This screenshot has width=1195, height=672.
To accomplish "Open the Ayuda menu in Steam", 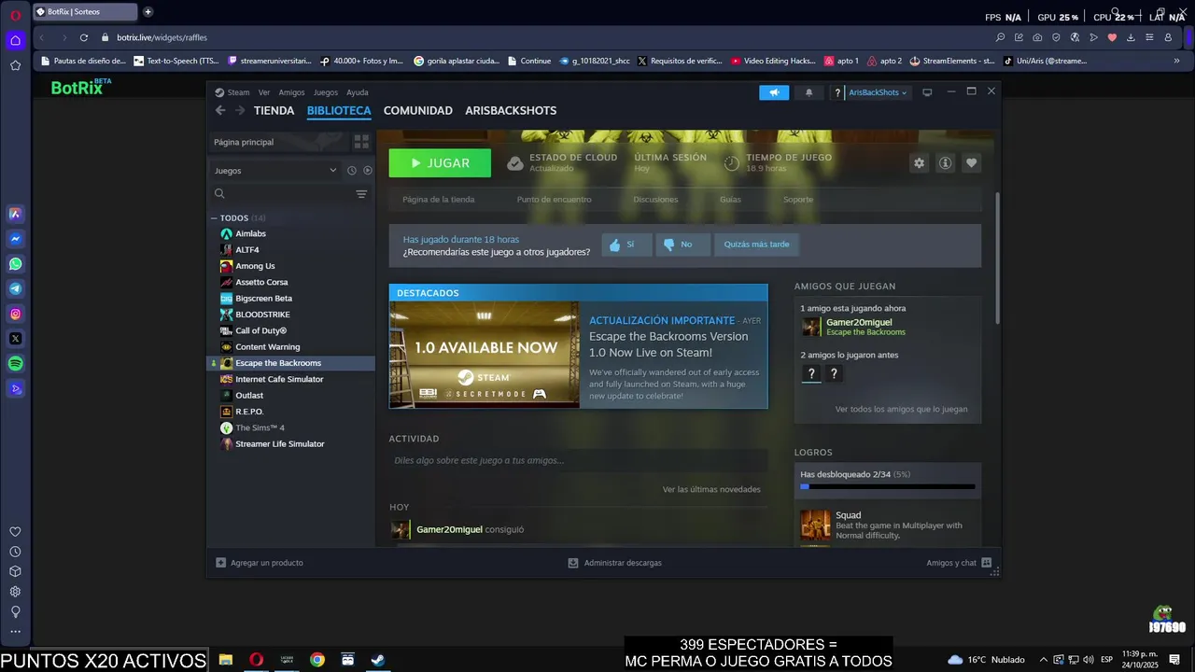I will coord(358,92).
